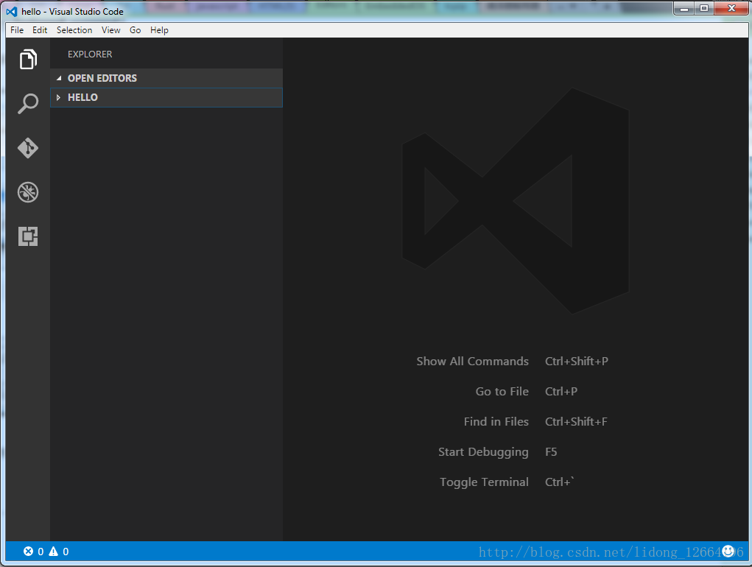The width and height of the screenshot is (752, 567).
Task: Click the errors count icon in status bar
Action: (x=28, y=552)
